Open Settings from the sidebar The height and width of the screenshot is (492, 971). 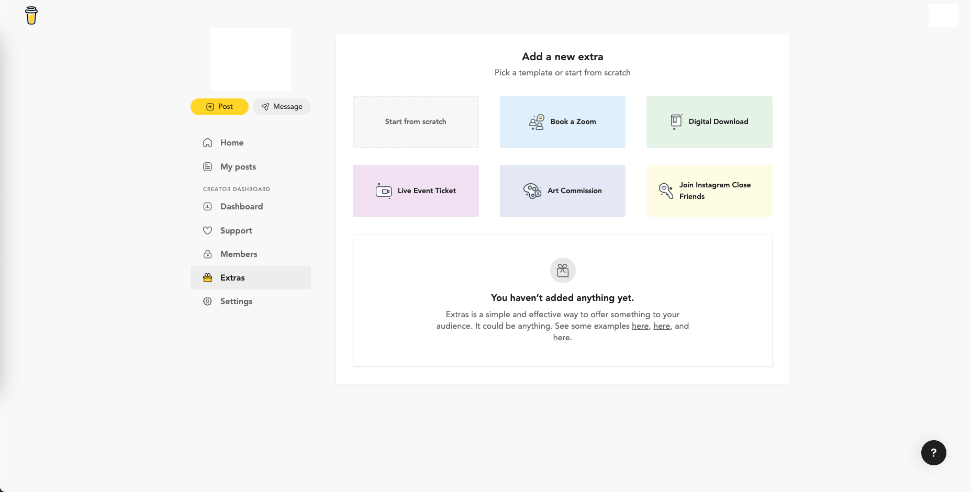tap(251, 301)
